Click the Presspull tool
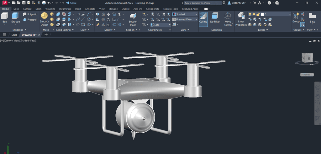This screenshot has width=321, height=154. [x=30, y=19]
